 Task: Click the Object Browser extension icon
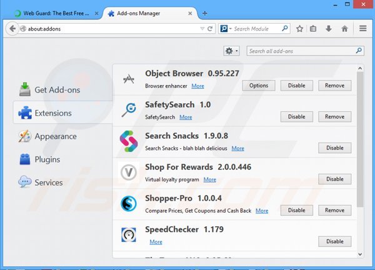click(x=129, y=79)
